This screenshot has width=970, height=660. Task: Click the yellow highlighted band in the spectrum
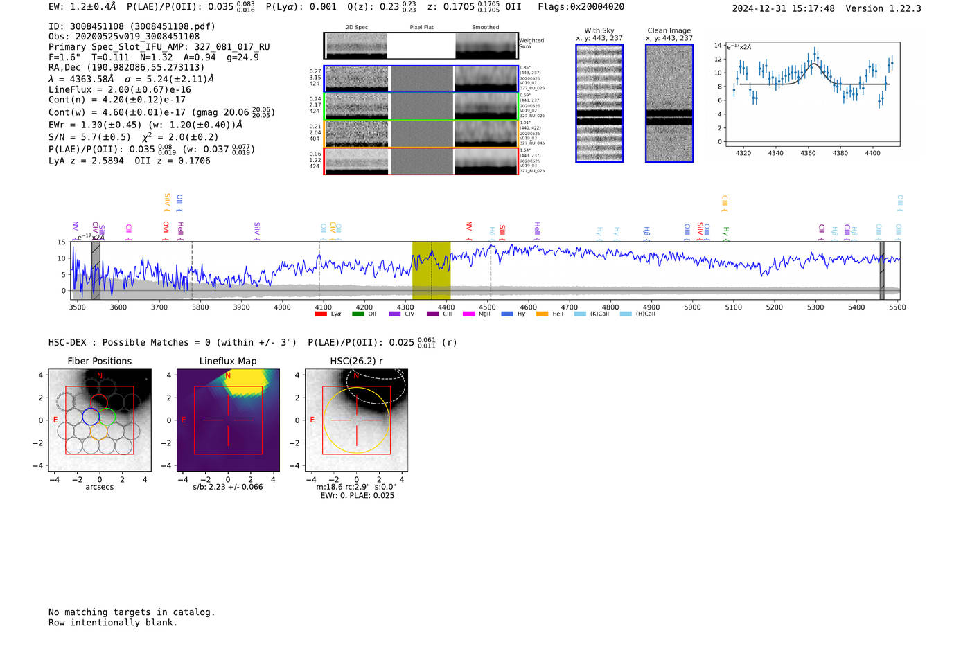(x=431, y=270)
